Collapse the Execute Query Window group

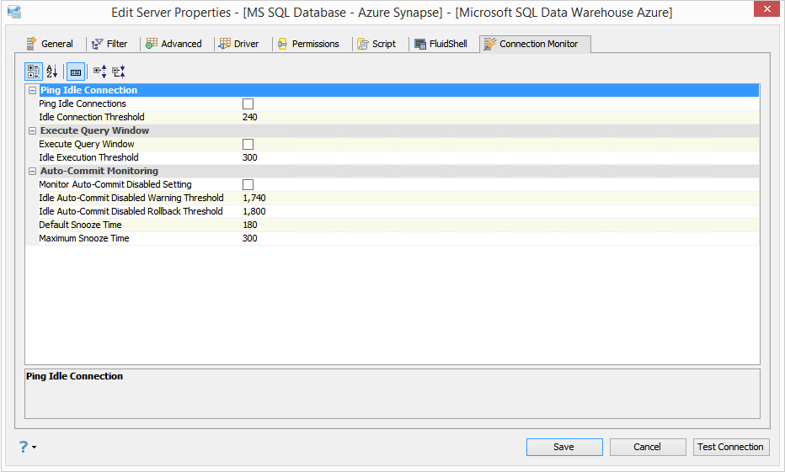(32, 130)
